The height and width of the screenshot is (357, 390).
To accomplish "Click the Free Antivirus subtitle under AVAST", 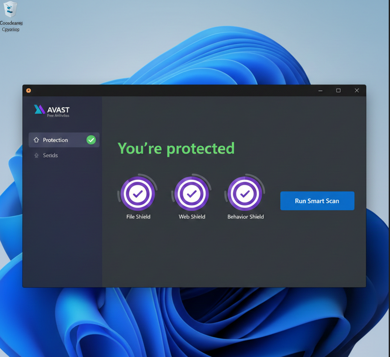I will 58,116.
